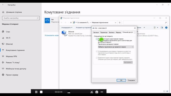Minimize the recorder bar
The image size is (171, 96).
[102, 92]
